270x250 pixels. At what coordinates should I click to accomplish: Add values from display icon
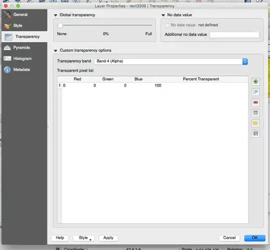tap(255, 92)
